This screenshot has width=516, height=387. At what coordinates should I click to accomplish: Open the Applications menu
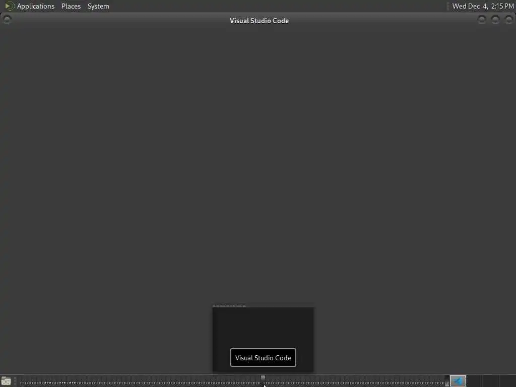(x=36, y=6)
